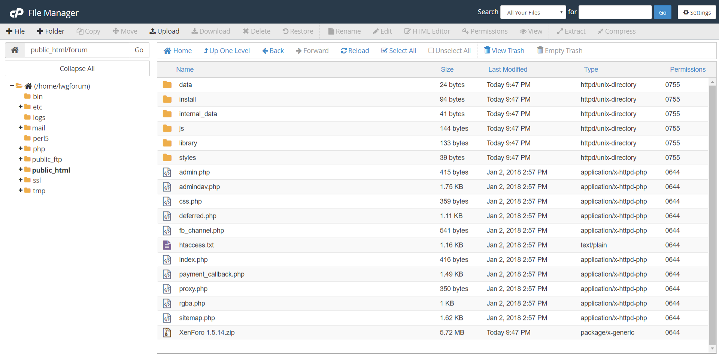The image size is (719, 354).
Task: Click the Delete toolbar item
Action: click(x=257, y=31)
